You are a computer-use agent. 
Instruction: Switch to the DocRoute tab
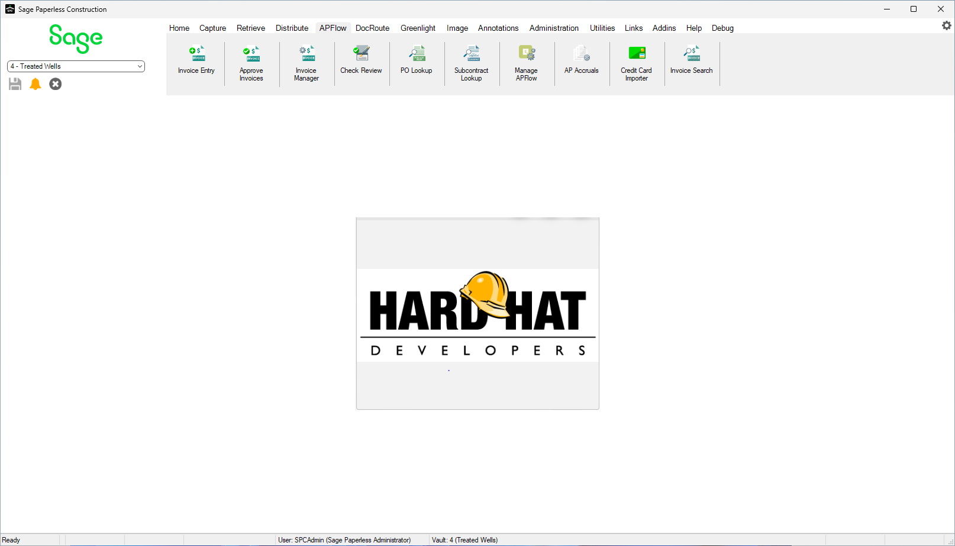(x=373, y=28)
